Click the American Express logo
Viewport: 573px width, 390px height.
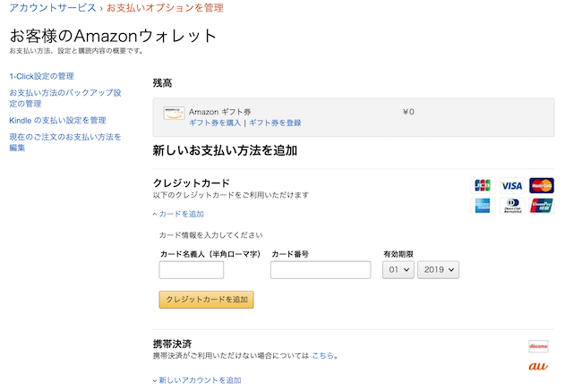[483, 206]
